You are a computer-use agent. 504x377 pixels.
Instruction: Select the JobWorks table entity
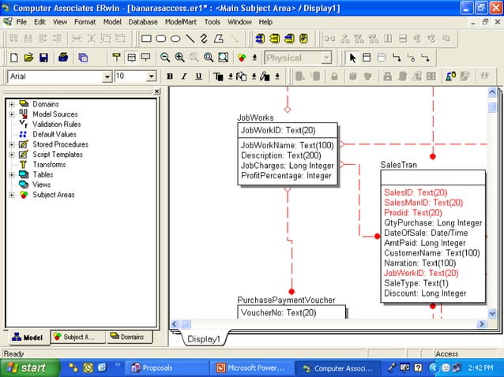pyautogui.click(x=288, y=154)
